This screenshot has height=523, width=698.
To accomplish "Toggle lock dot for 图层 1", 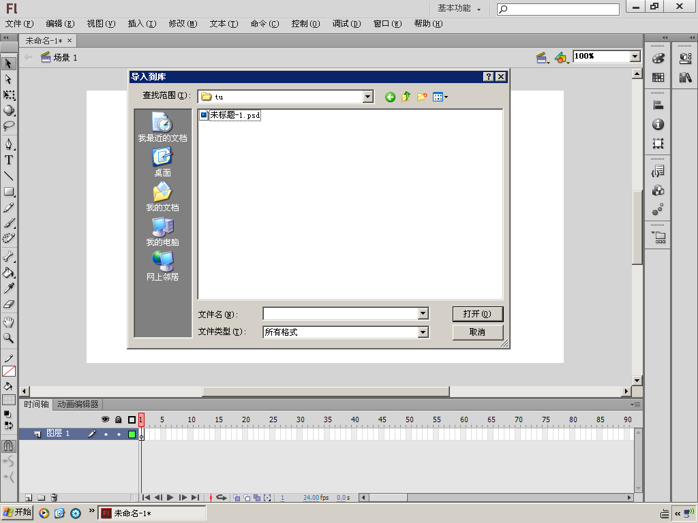I will (x=119, y=434).
